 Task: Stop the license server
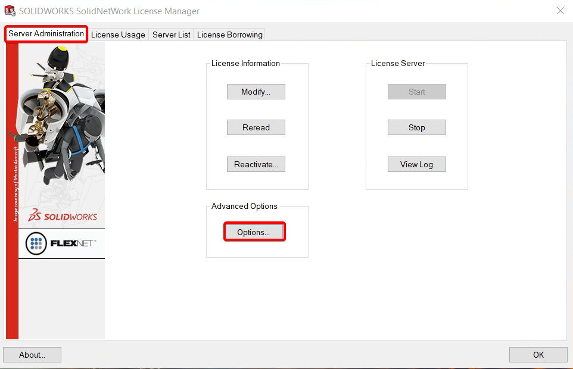pyautogui.click(x=416, y=127)
